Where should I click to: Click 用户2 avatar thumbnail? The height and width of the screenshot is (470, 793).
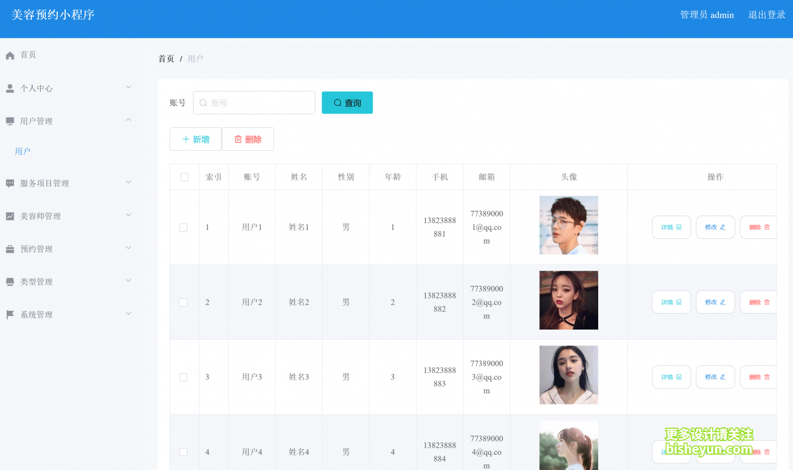point(569,300)
